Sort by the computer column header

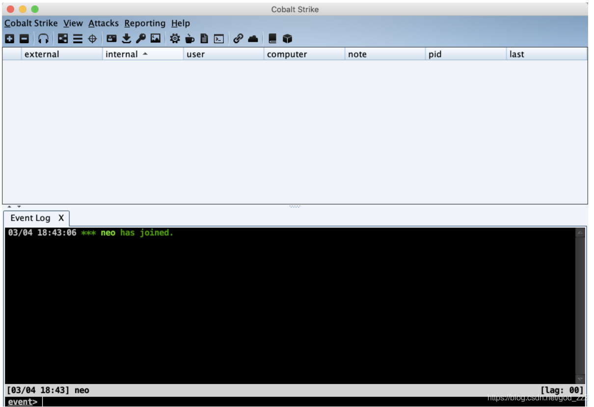point(304,54)
